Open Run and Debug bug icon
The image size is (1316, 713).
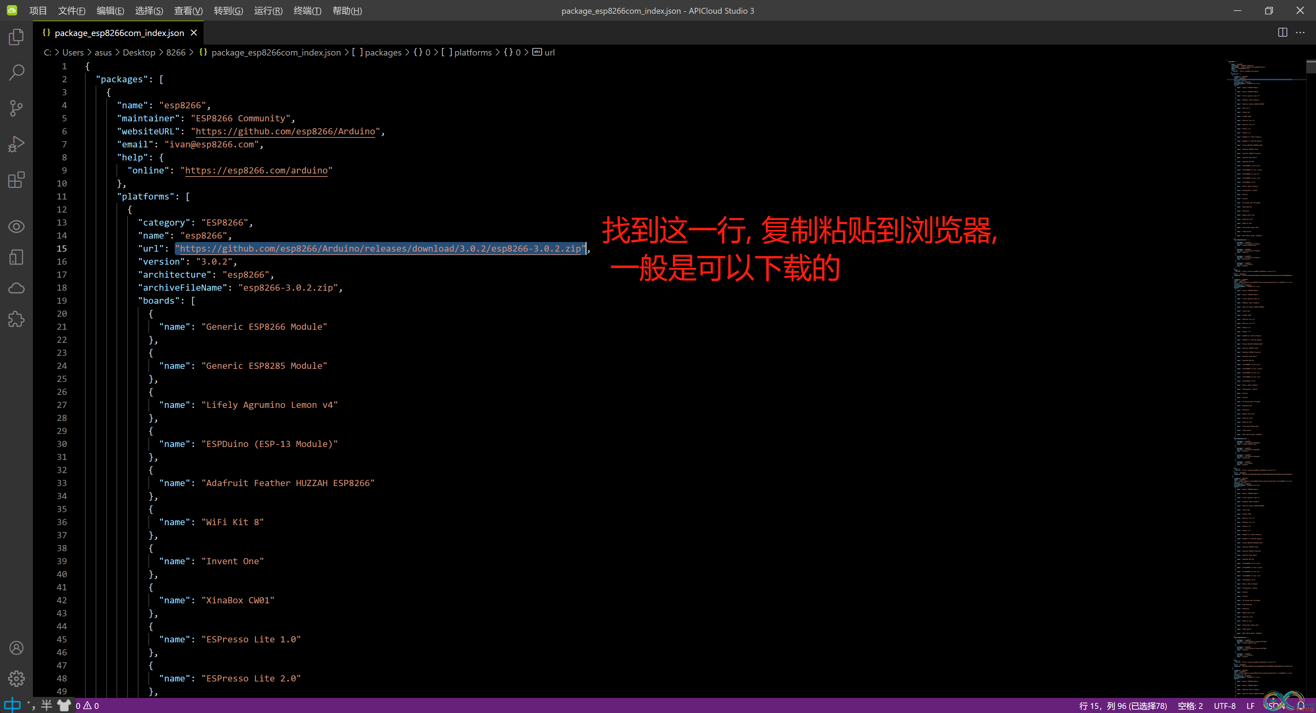[16, 144]
